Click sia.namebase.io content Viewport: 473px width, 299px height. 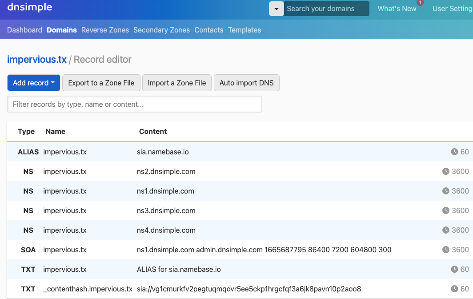pyautogui.click(x=163, y=152)
